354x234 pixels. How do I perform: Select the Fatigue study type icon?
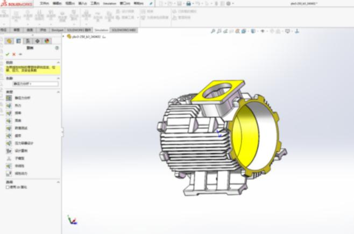9,136
